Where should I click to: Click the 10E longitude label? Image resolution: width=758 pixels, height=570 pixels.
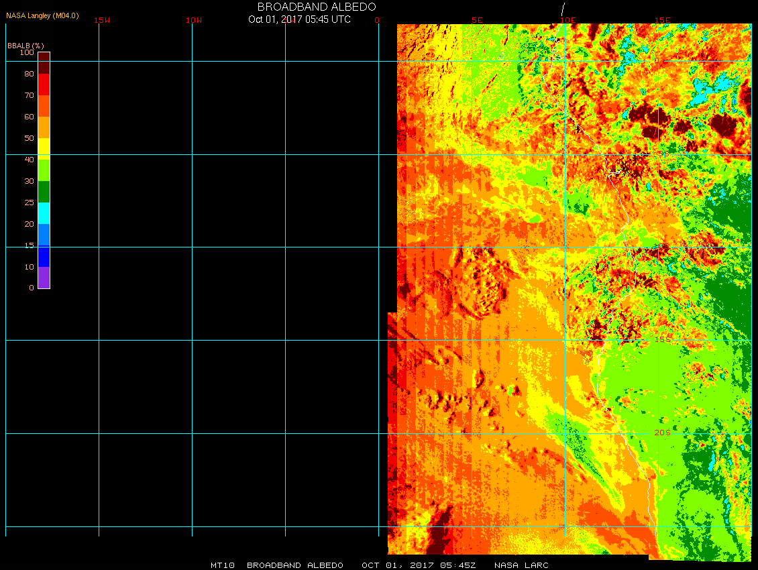(x=568, y=20)
